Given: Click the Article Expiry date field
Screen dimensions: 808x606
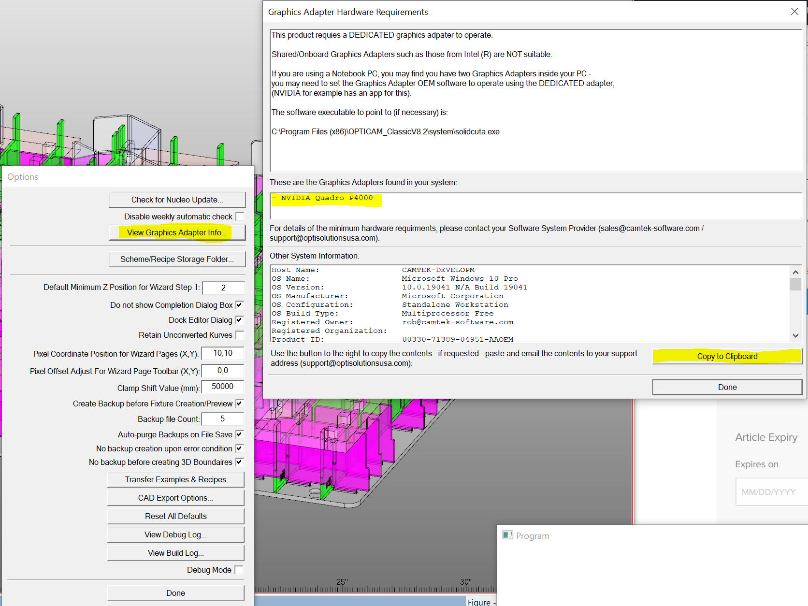Looking at the screenshot, I should pyautogui.click(x=772, y=492).
